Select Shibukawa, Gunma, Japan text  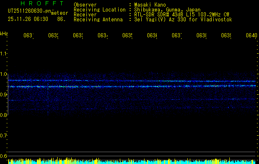click(x=167, y=10)
